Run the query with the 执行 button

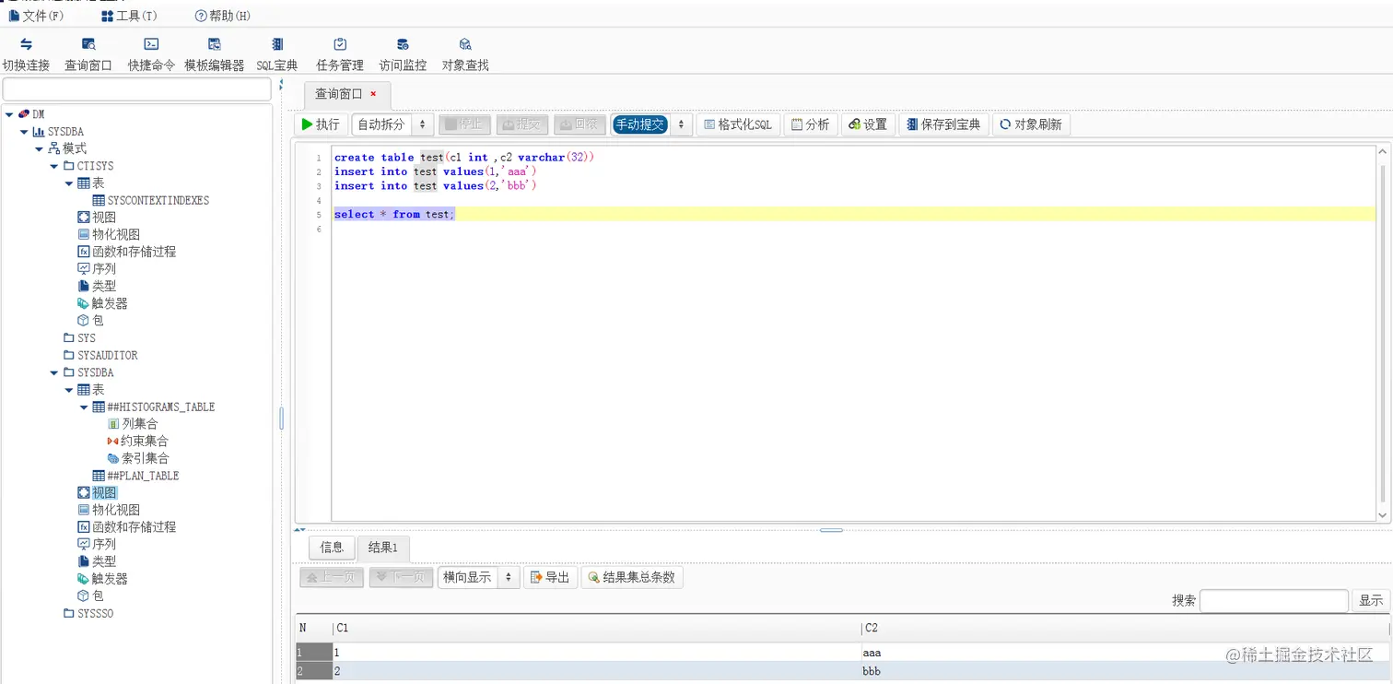coord(321,124)
